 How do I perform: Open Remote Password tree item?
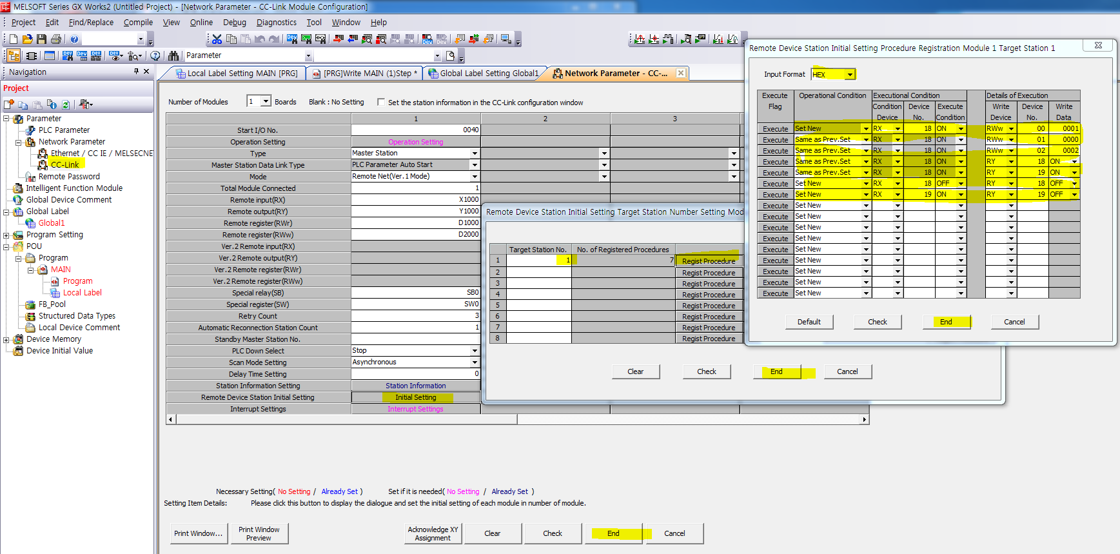coord(69,177)
